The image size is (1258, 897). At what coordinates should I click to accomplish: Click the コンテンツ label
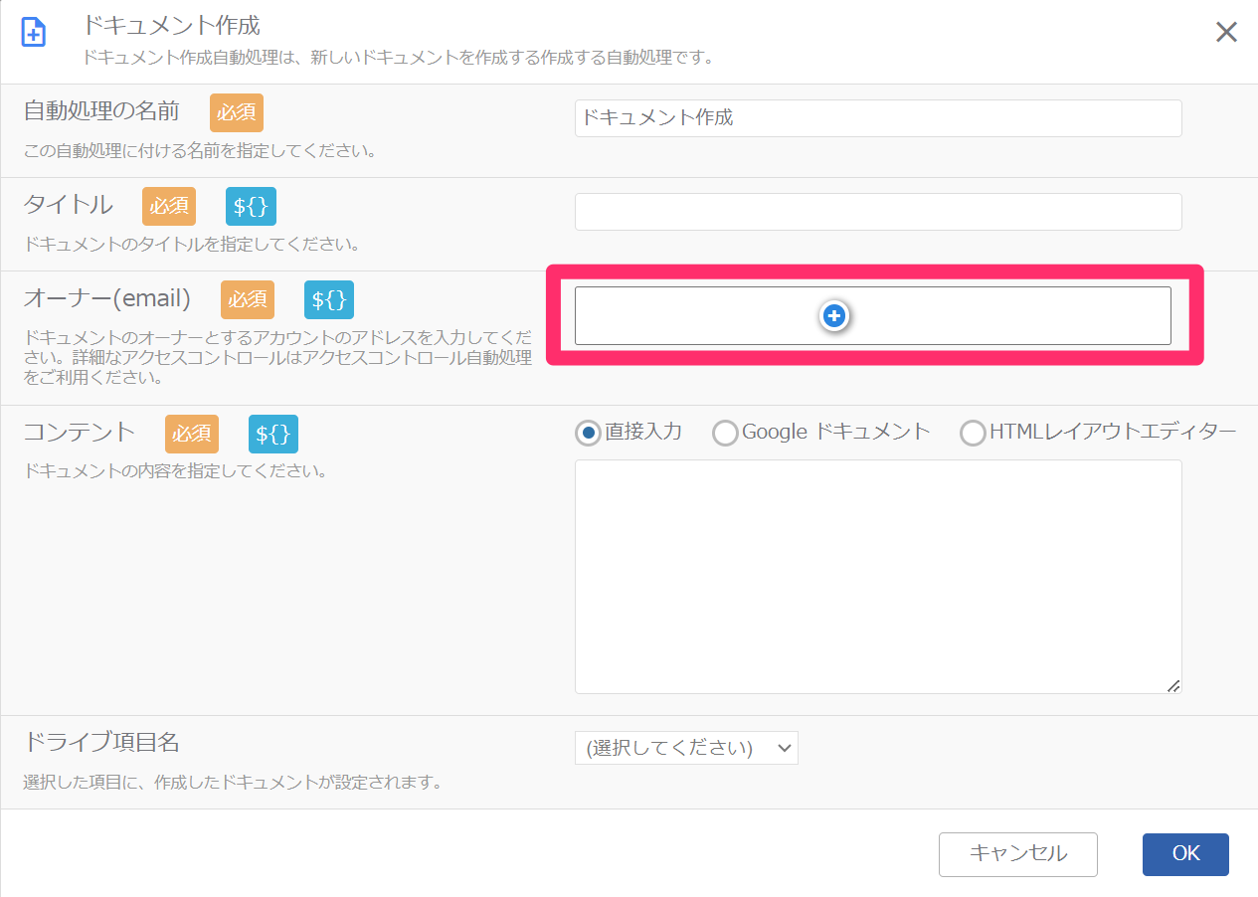(79, 433)
